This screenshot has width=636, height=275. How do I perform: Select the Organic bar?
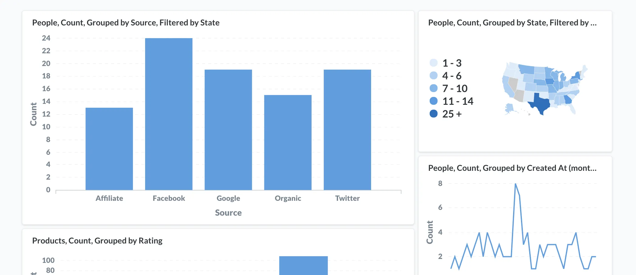[x=288, y=142]
